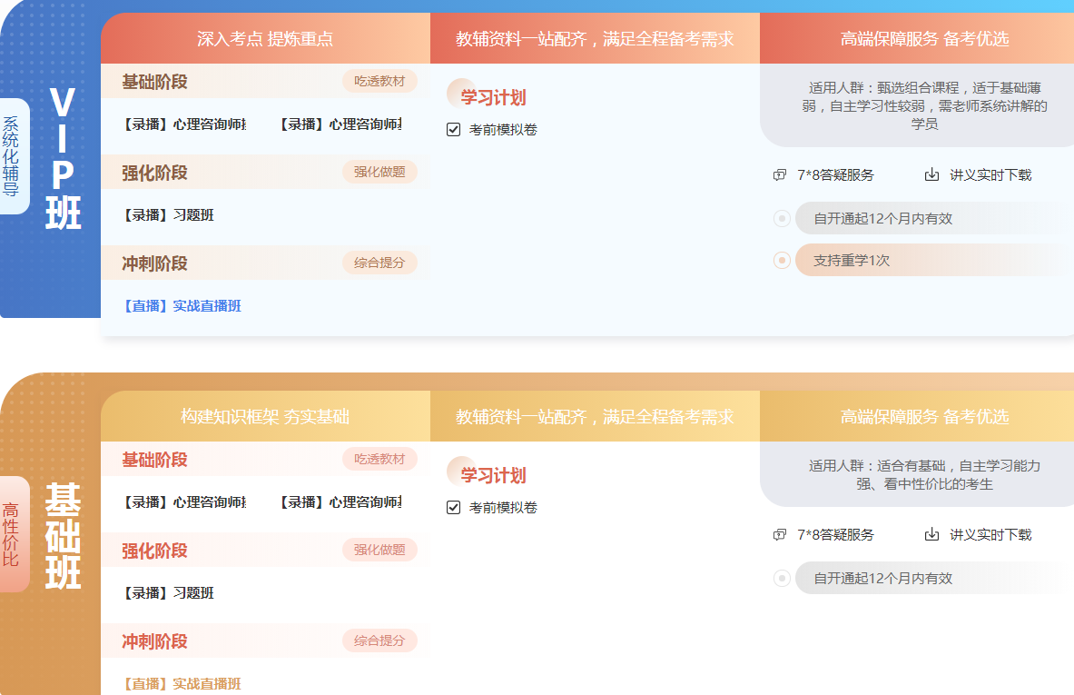The height and width of the screenshot is (695, 1074).
Task: Open 【直播】实战直播班 link in 基础班
Action: 182,683
